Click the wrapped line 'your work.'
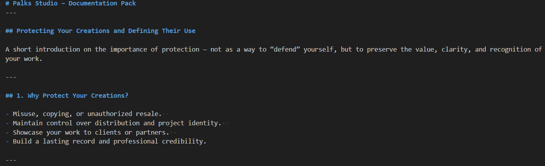The height and width of the screenshot is (166, 545). [23, 59]
